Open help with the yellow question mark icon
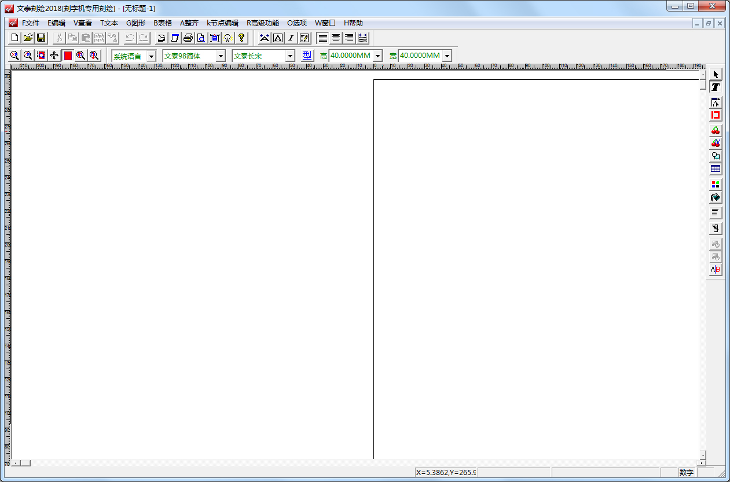 pyautogui.click(x=241, y=38)
